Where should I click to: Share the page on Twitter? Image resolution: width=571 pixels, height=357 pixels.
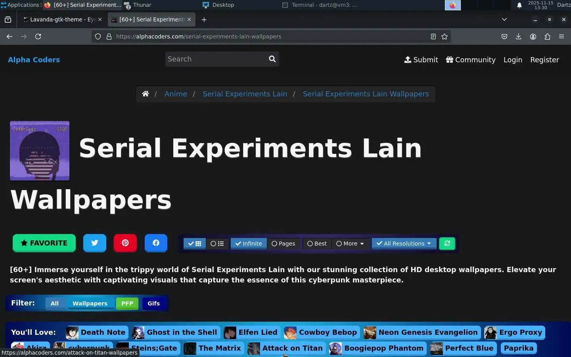coord(95,243)
